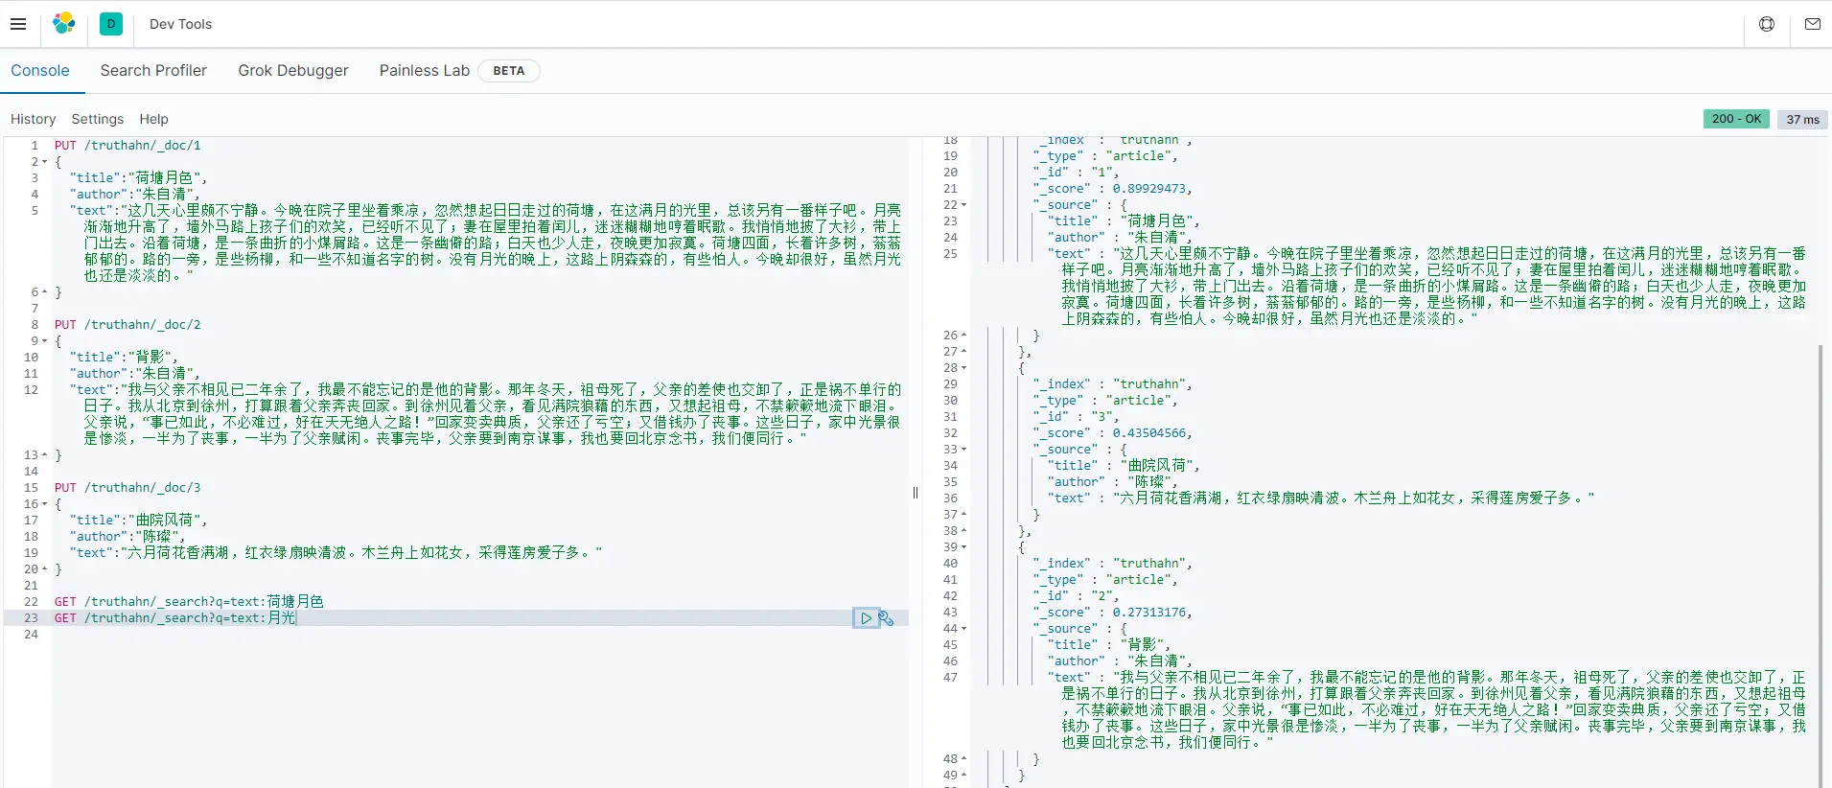Switch to the Grok Debugger tab
This screenshot has height=788, width=1832.
coord(293,71)
